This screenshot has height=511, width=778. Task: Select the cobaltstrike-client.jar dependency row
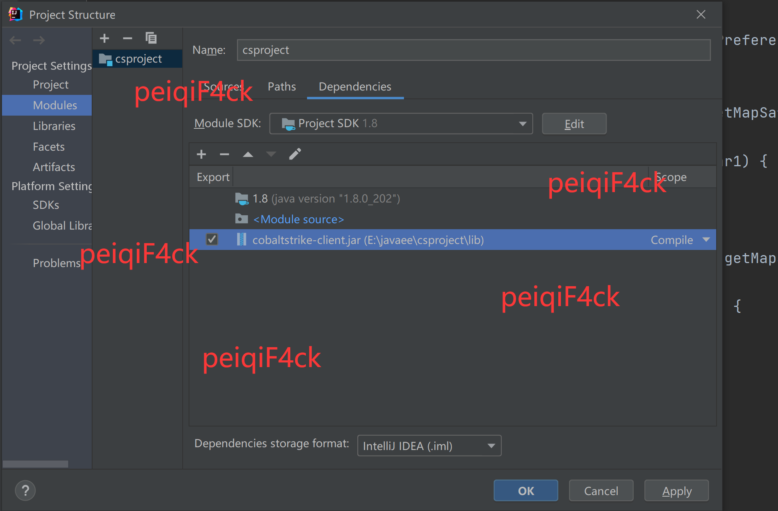tap(453, 240)
